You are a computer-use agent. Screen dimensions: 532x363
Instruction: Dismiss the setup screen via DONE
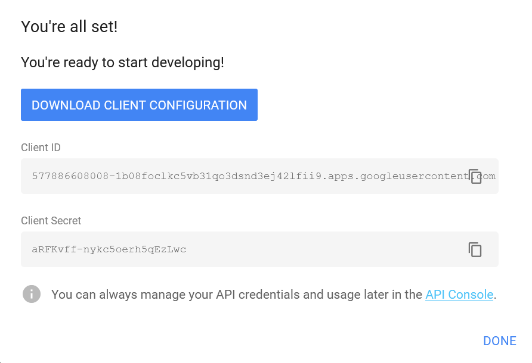coord(500,340)
